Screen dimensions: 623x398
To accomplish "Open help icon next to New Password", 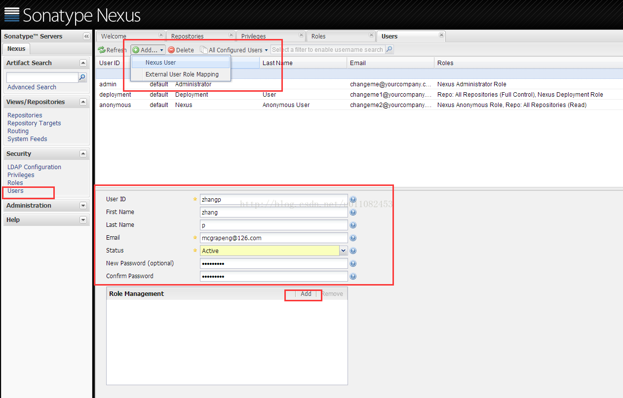I will click(x=353, y=263).
